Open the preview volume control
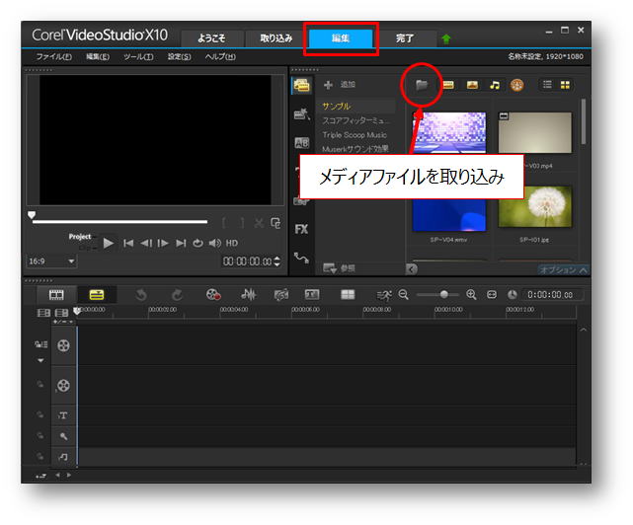The image size is (633, 525). pyautogui.click(x=214, y=243)
